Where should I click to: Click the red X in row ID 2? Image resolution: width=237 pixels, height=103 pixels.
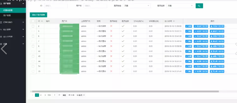(x=111, y=26)
